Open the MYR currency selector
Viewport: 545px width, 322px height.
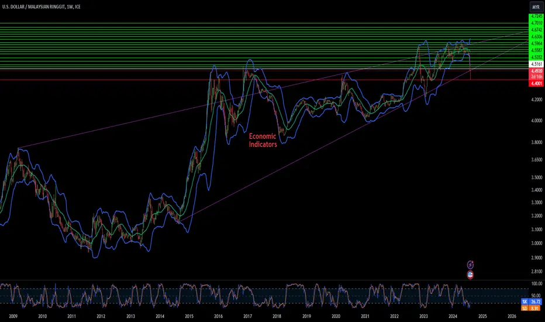point(536,7)
